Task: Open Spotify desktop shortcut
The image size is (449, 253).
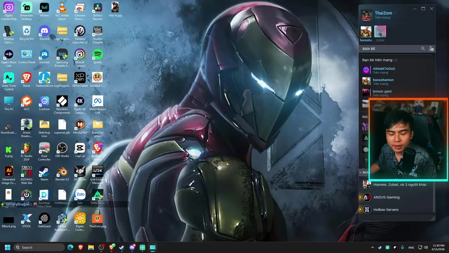Action: [98, 57]
